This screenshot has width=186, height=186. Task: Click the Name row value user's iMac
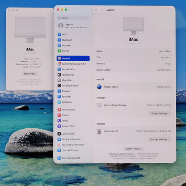point(165,51)
